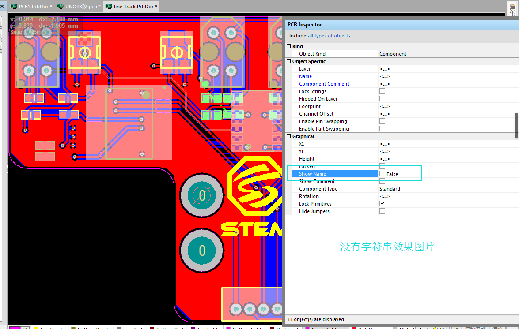Image resolution: width=519 pixels, height=329 pixels.
Task: Uncheck the Lock Primitives checkbox
Action: (x=382, y=204)
